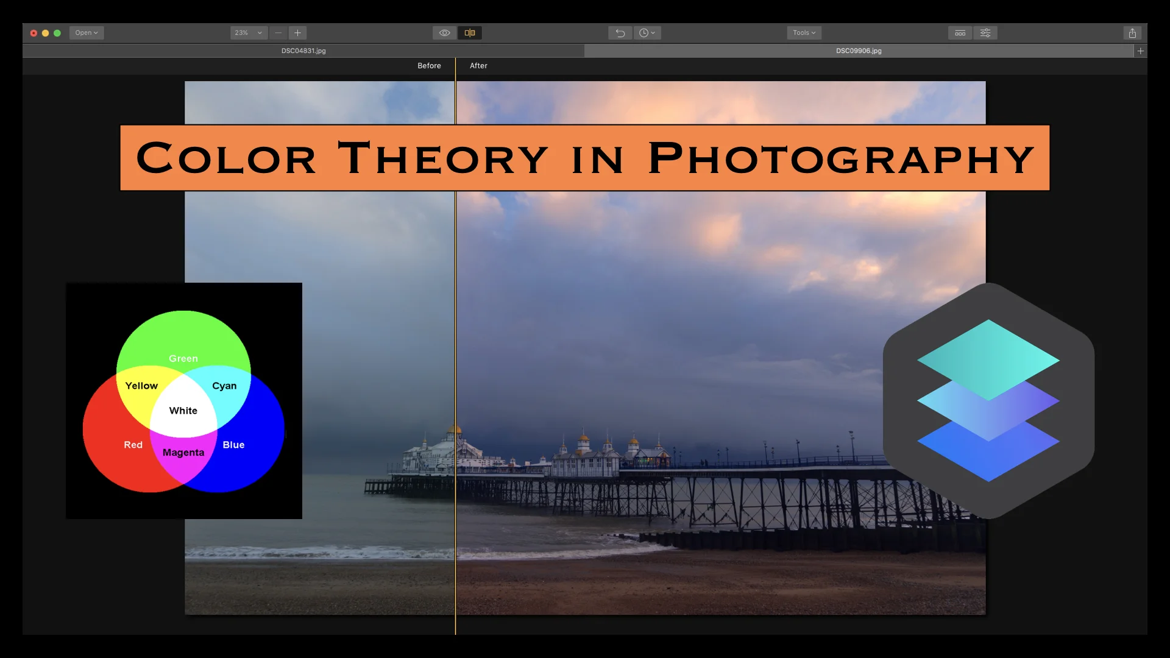1170x658 pixels.
Task: Add a new tab with plus icon
Action: coord(1140,51)
